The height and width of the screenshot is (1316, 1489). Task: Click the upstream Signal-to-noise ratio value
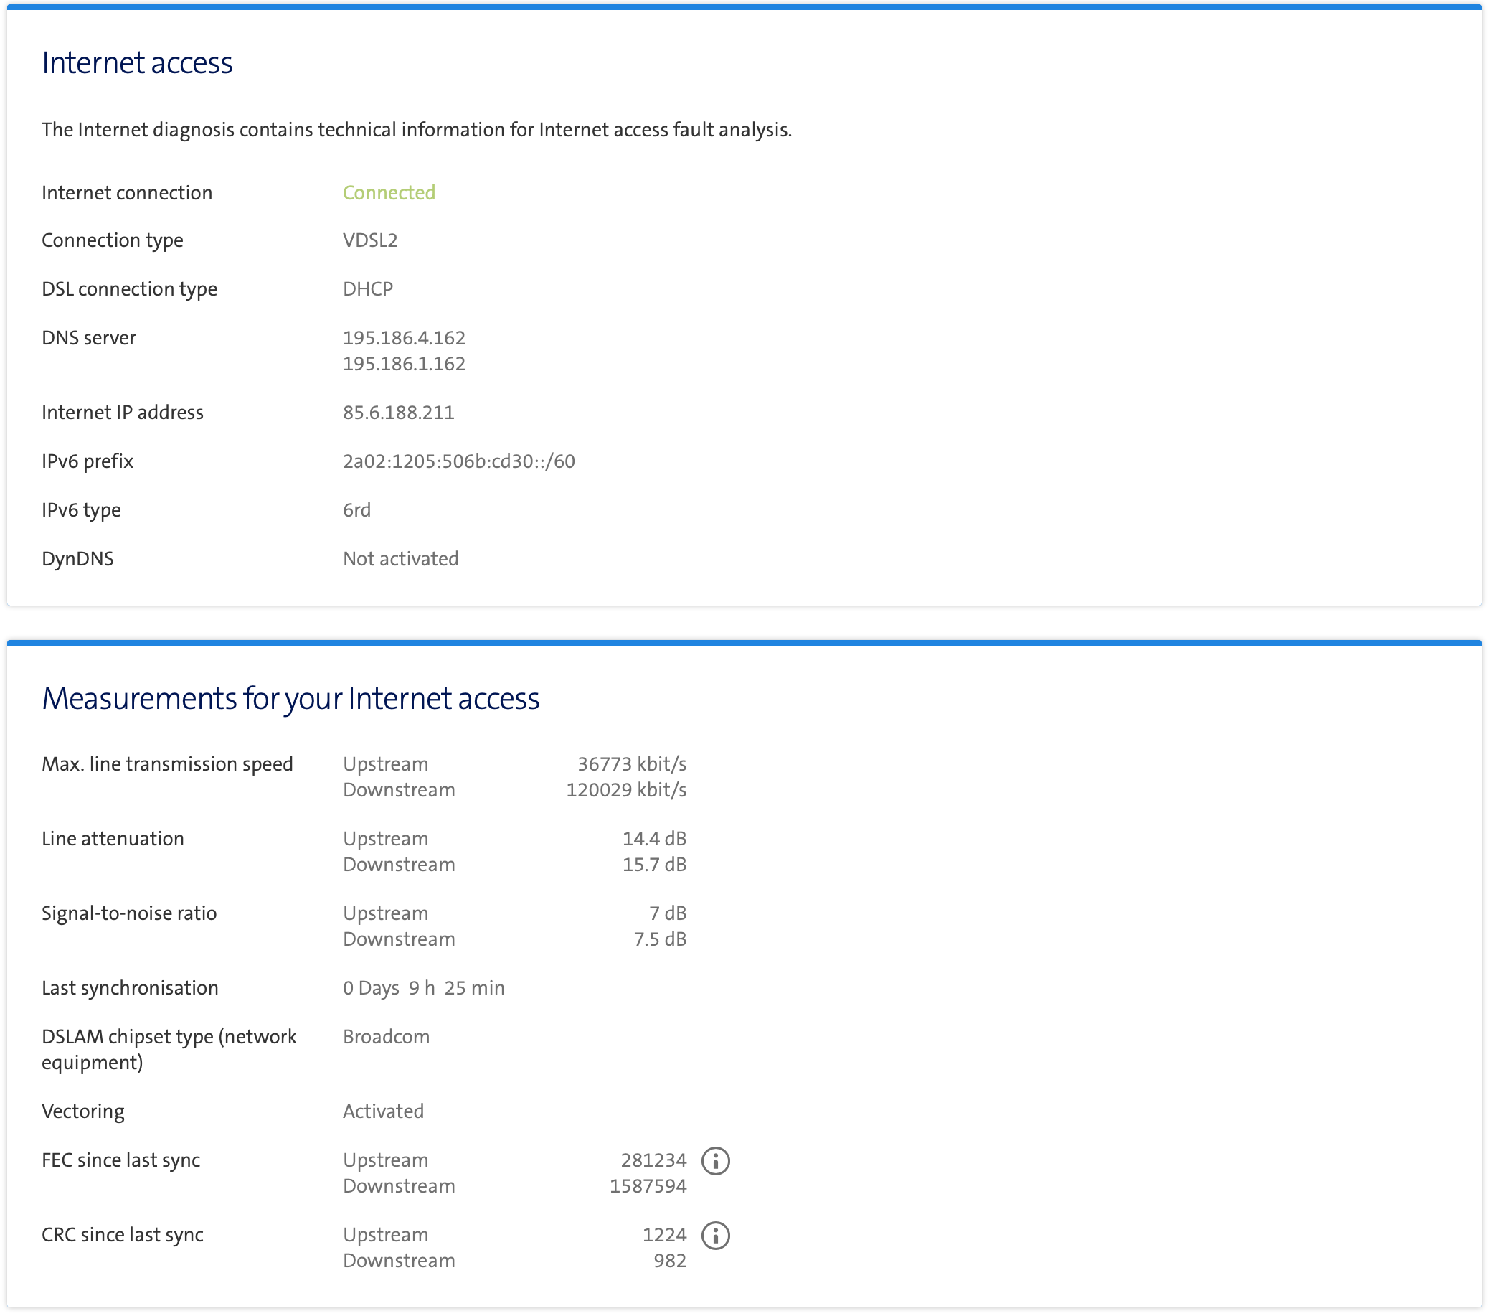667,912
